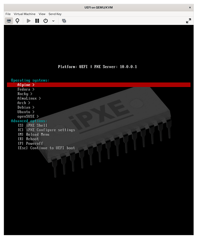Open the snapshots manager icon
Viewport: 197px width, 239px height.
(64, 21)
